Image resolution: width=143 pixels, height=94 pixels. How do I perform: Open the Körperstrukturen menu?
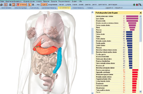[29, 2]
